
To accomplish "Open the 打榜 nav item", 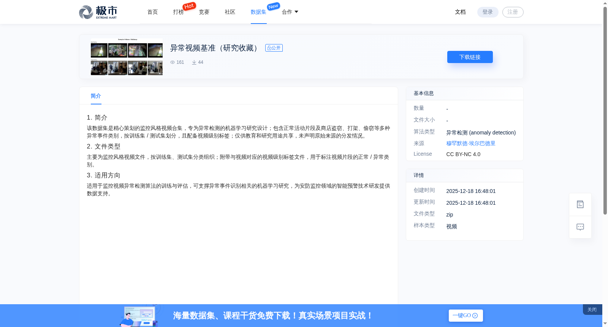I will tap(178, 12).
